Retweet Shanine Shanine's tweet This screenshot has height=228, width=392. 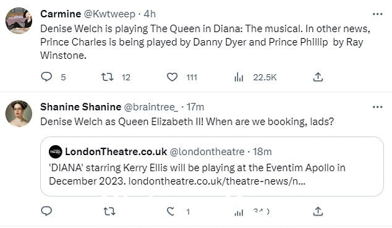109,212
